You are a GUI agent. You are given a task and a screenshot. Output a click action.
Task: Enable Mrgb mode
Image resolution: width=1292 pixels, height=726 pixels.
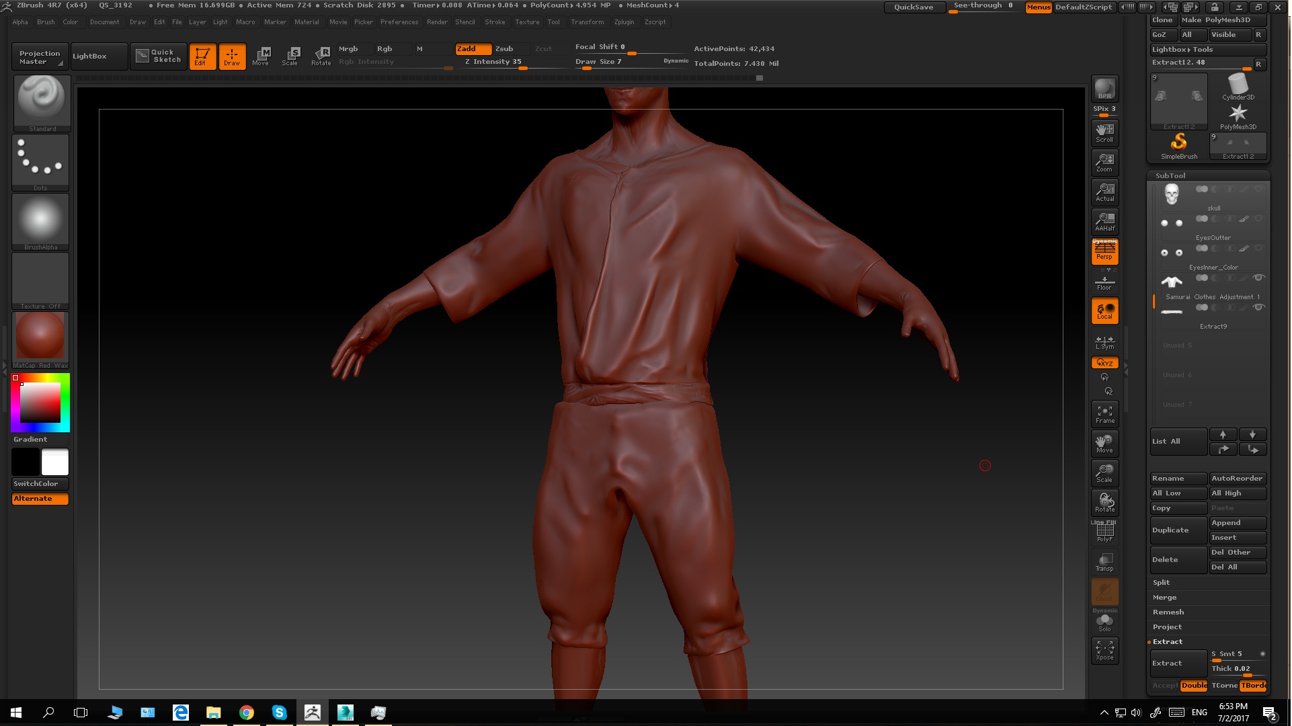(x=354, y=49)
